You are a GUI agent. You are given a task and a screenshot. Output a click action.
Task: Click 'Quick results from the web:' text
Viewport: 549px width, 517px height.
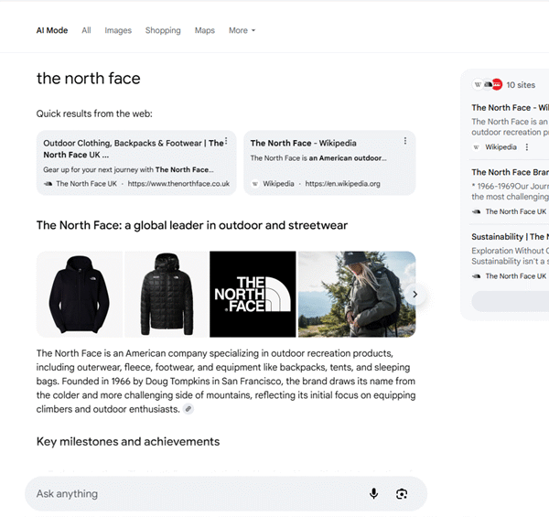click(x=94, y=113)
